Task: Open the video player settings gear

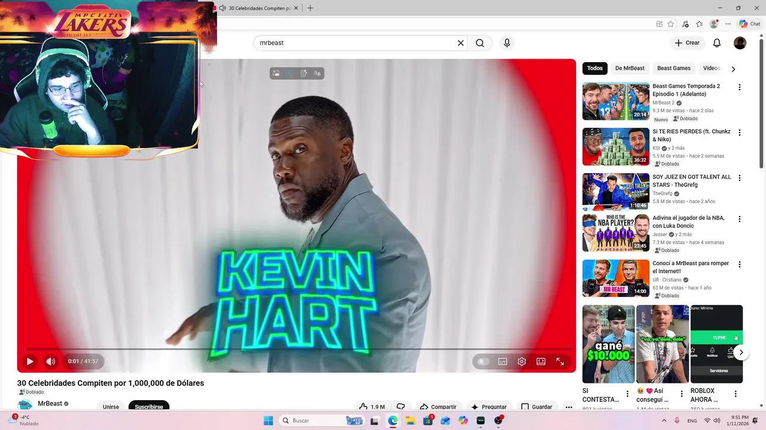Action: coord(522,361)
